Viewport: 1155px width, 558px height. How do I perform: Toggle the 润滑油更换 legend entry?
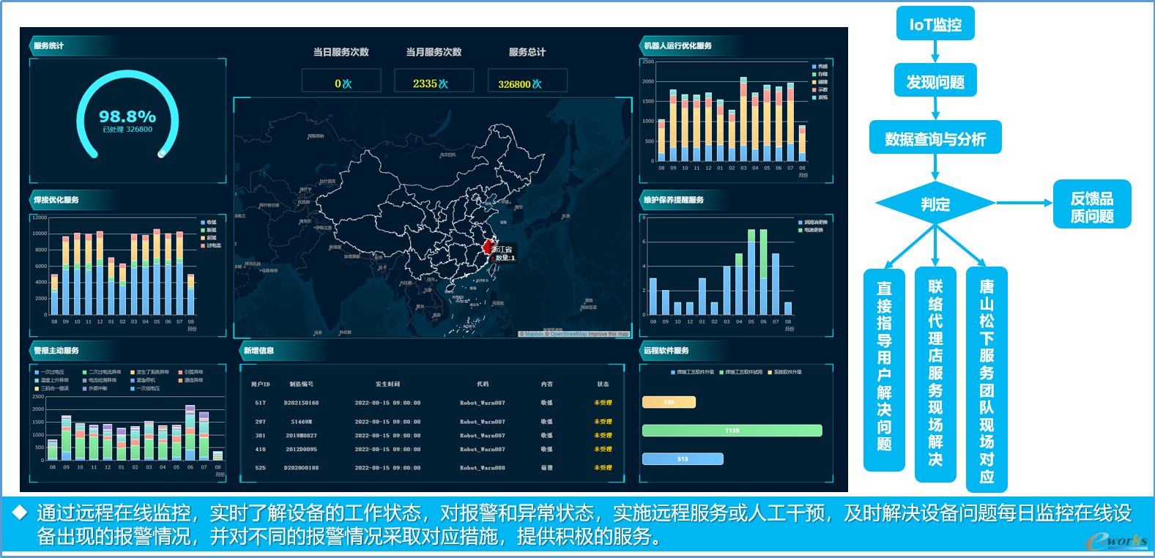(813, 222)
